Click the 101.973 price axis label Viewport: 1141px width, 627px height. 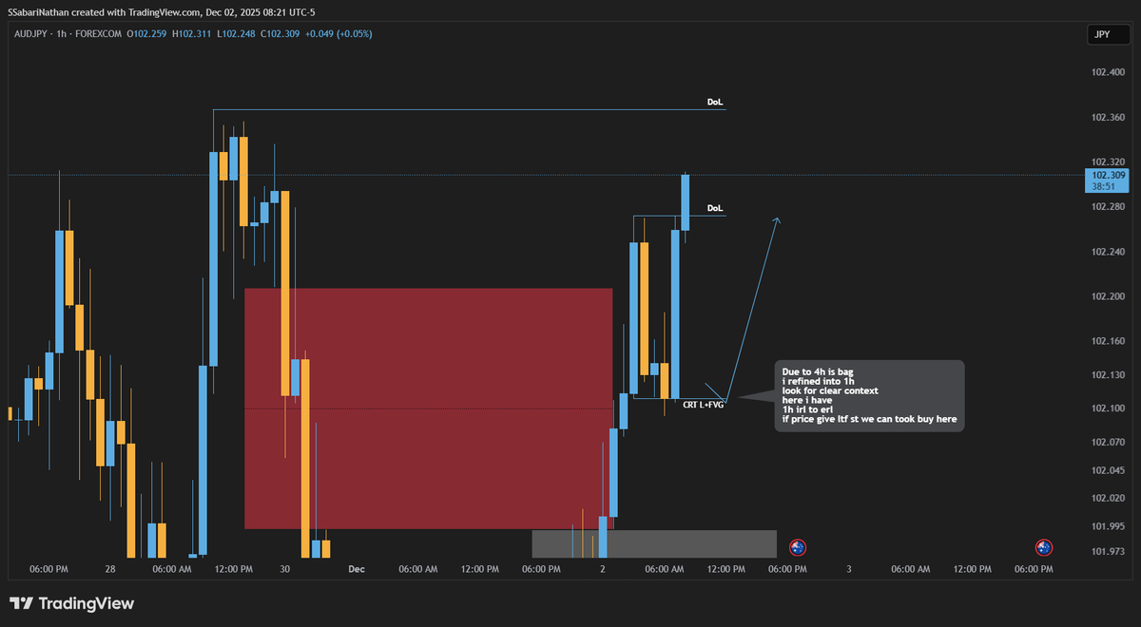pos(1107,551)
